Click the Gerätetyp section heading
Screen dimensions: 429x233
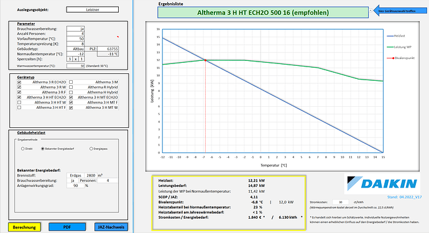click(25, 78)
